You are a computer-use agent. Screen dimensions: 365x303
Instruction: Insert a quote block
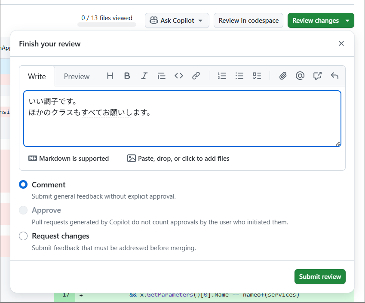[162, 76]
